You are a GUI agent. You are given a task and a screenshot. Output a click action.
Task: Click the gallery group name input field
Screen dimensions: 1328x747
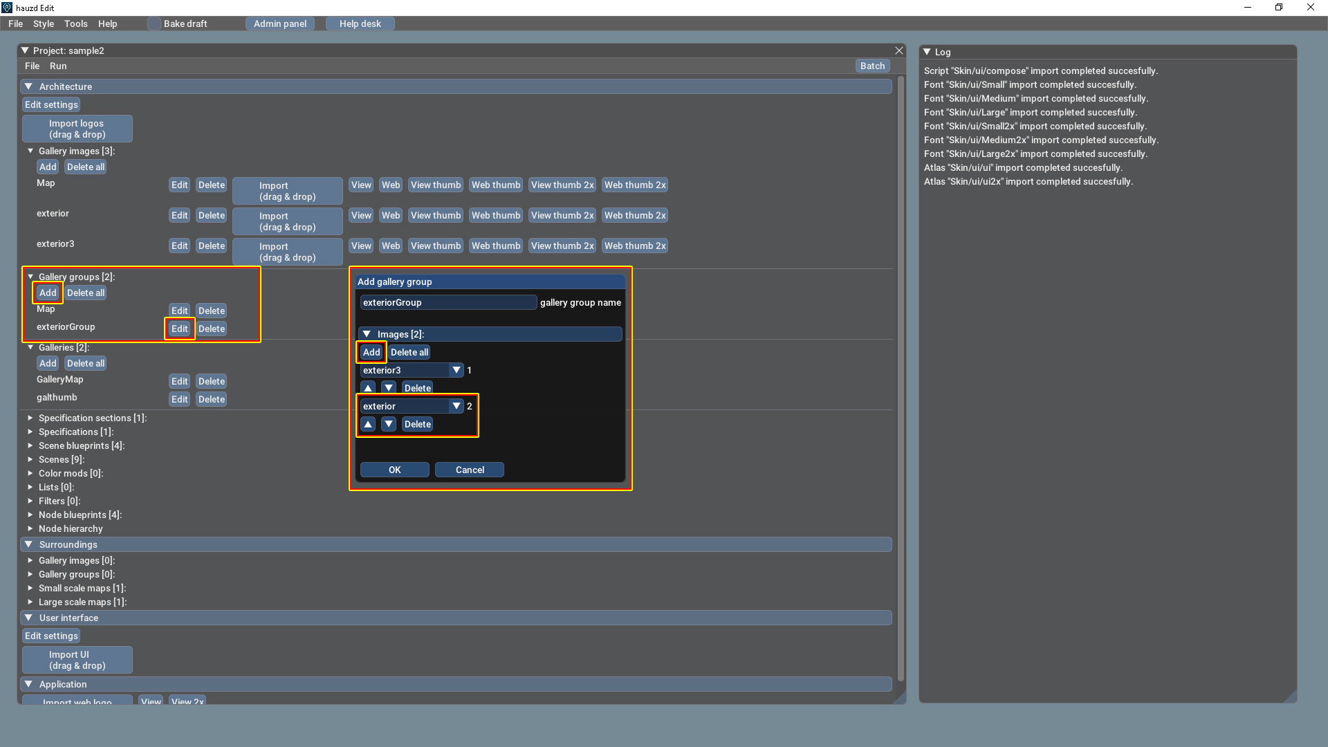point(448,302)
